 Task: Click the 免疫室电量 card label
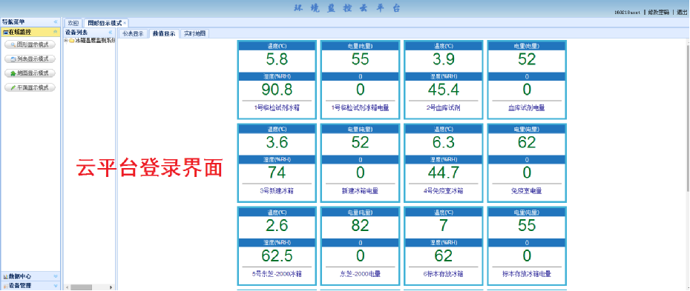point(527,191)
